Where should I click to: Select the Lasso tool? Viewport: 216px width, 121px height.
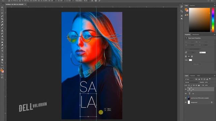tap(2, 13)
